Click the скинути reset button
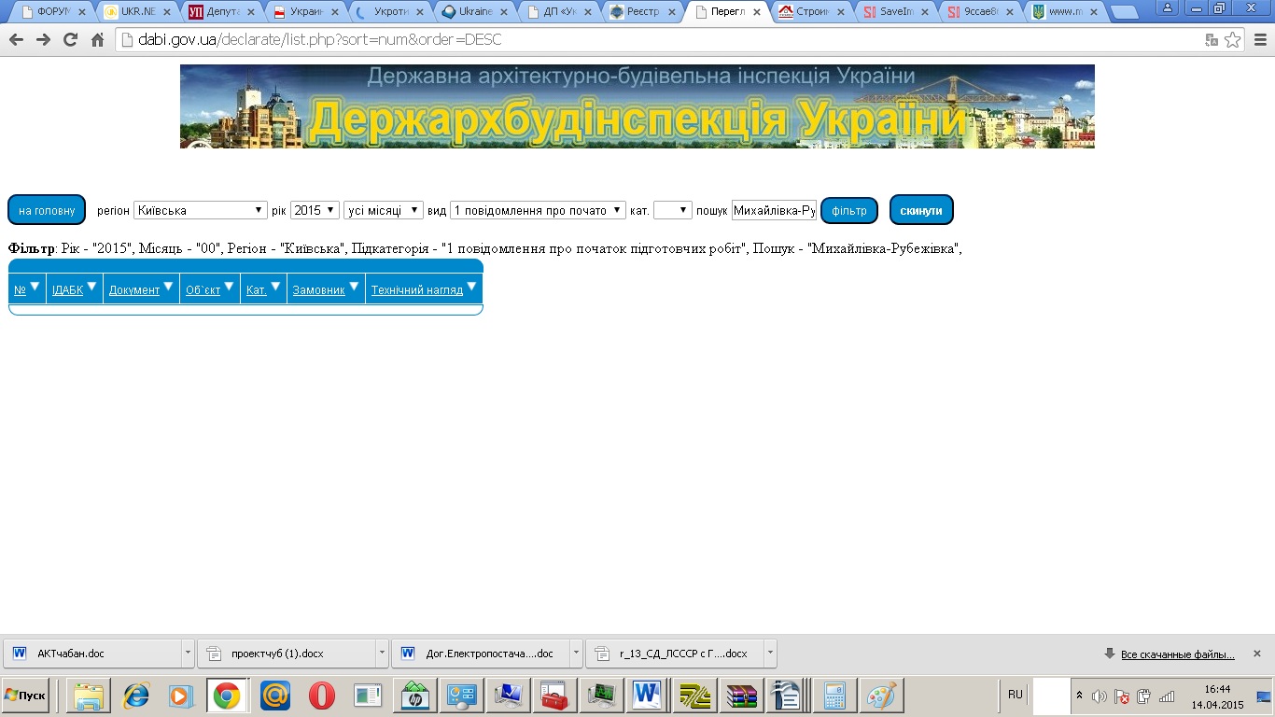Viewport: 1275px width, 717px height. [x=921, y=210]
